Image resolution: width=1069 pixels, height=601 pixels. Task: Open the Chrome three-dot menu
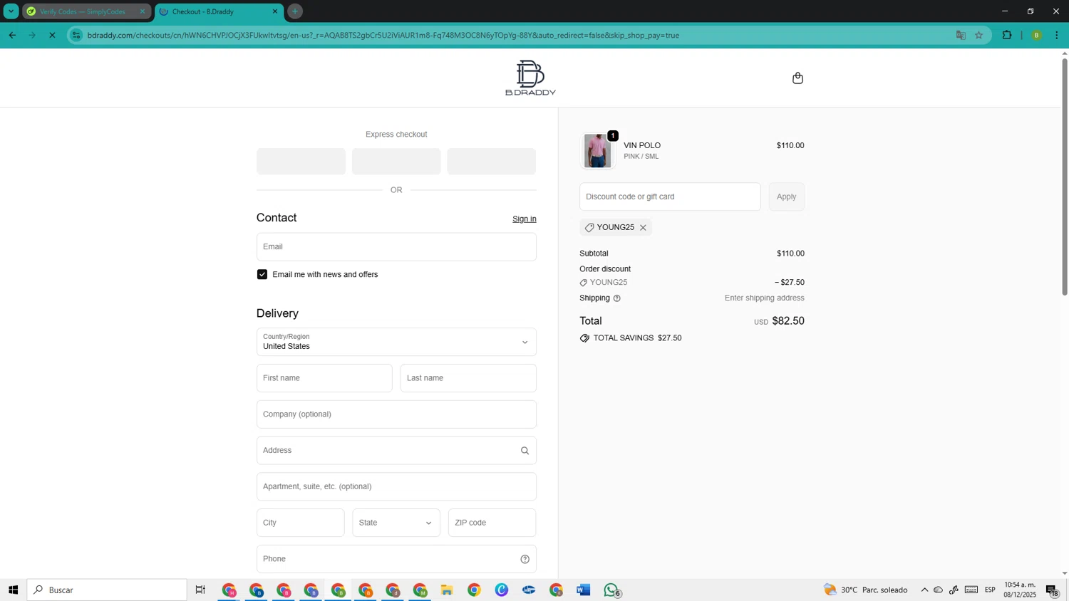(x=1056, y=35)
